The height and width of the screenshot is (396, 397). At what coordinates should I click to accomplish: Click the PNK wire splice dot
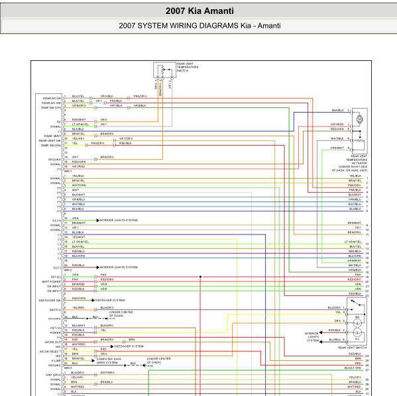tap(200, 277)
